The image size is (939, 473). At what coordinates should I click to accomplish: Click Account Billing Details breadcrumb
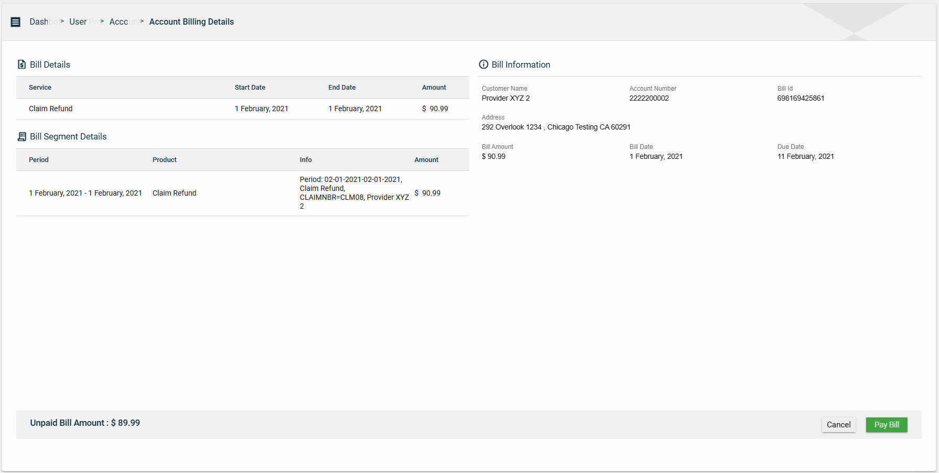click(191, 22)
